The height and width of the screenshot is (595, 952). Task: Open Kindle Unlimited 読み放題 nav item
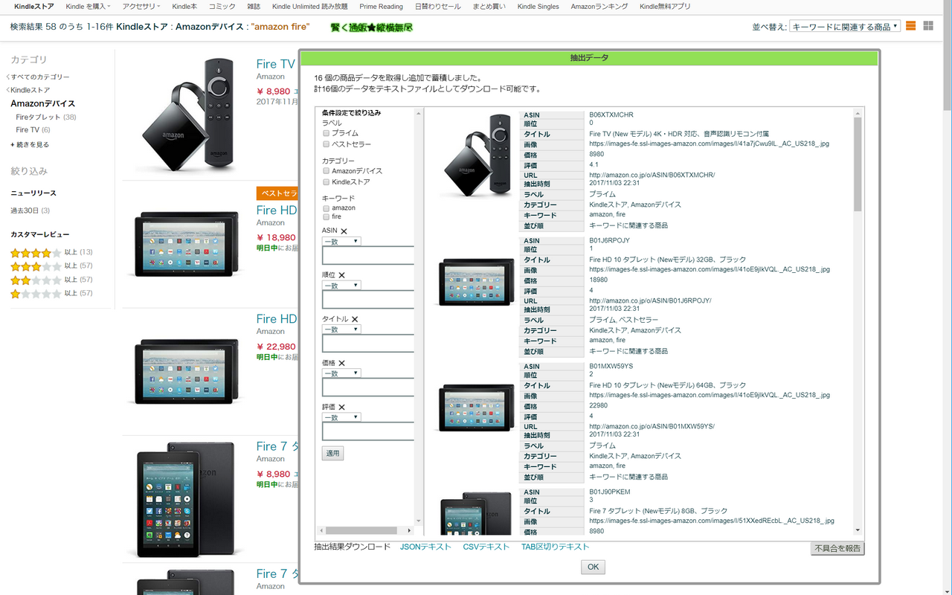point(309,7)
